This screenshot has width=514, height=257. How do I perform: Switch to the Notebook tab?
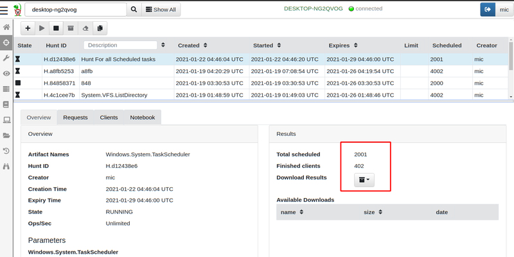[x=143, y=117]
